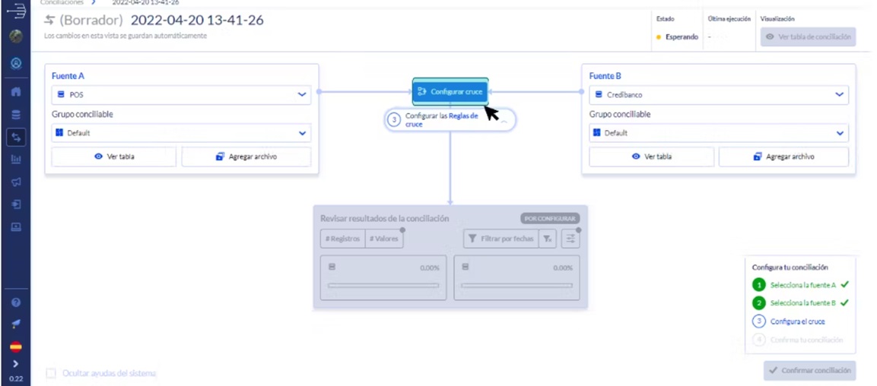Click Agregar archivo under Fuente B
The height and width of the screenshot is (386, 877).
[783, 157]
